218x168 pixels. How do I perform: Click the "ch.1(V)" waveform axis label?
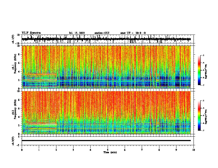pyautogui.click(x=13, y=39)
